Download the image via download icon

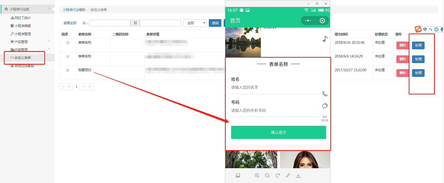tap(298, 176)
